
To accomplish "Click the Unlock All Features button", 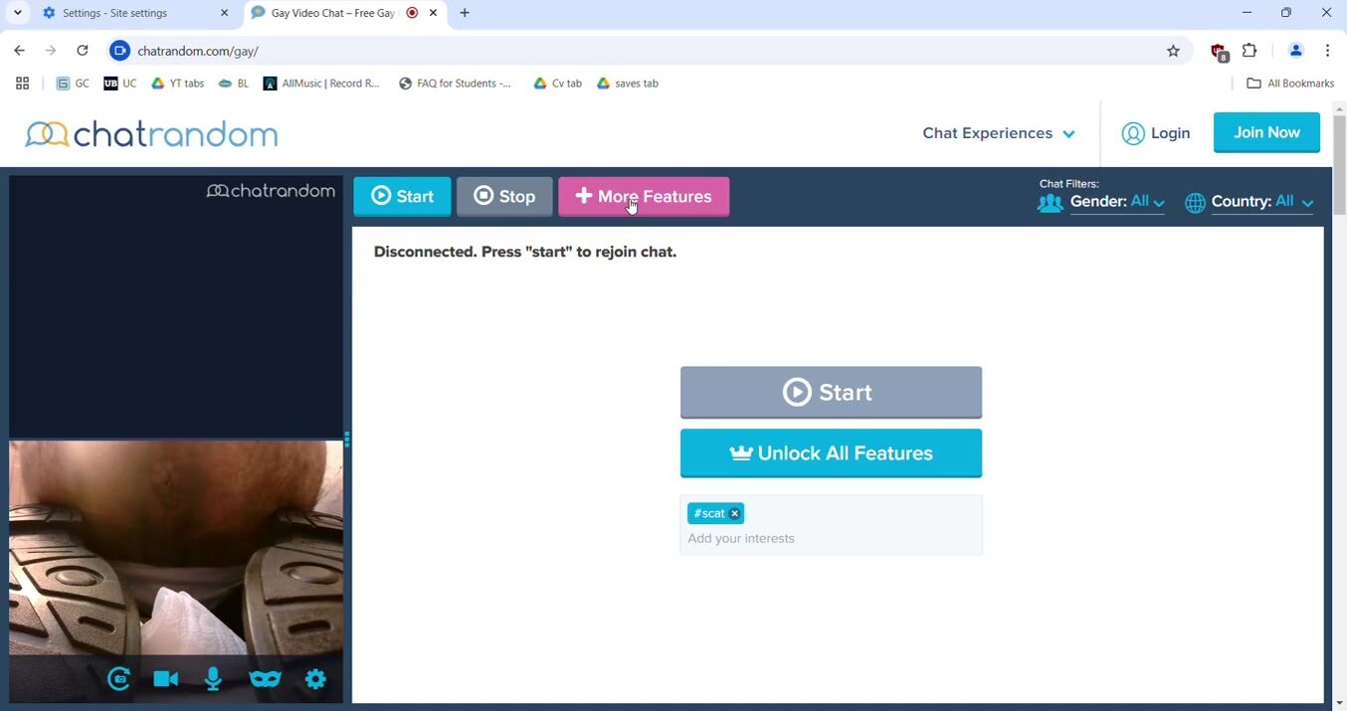I will (x=831, y=453).
